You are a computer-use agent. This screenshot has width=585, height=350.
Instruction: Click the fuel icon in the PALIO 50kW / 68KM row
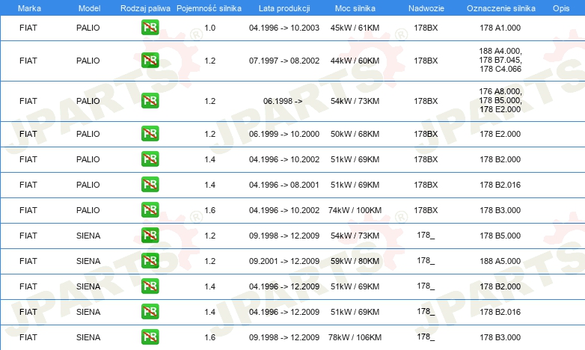(150, 133)
